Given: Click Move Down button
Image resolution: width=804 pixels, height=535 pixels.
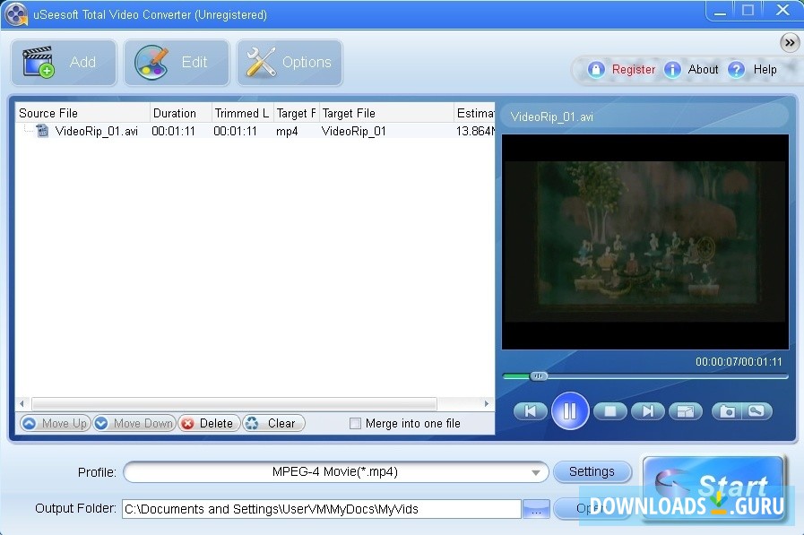Looking at the screenshot, I should [134, 423].
